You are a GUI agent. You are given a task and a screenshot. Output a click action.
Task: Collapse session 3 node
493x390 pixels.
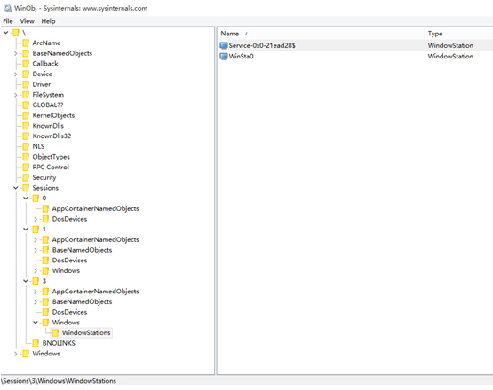click(x=26, y=281)
